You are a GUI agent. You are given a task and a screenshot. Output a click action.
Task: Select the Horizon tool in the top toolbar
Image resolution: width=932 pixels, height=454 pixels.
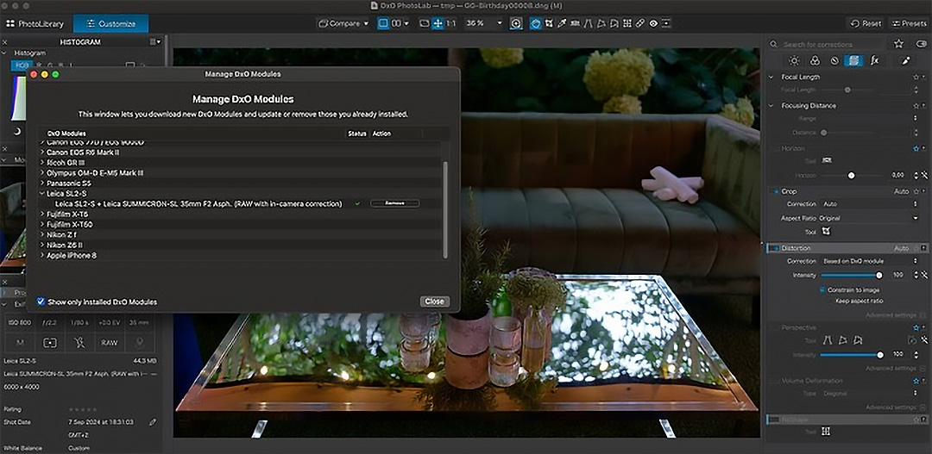pos(575,24)
